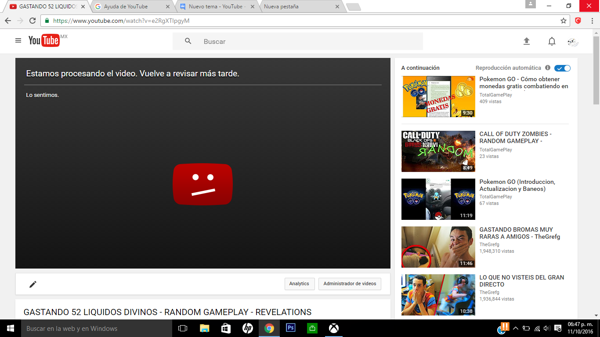Reload the page with the refresh icon
Image resolution: width=600 pixels, height=337 pixels.
pos(33,21)
